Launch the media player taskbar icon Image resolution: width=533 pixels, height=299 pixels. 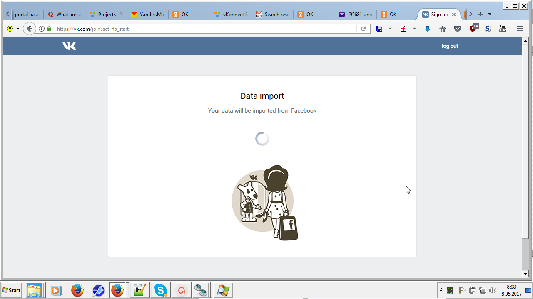coord(56,290)
